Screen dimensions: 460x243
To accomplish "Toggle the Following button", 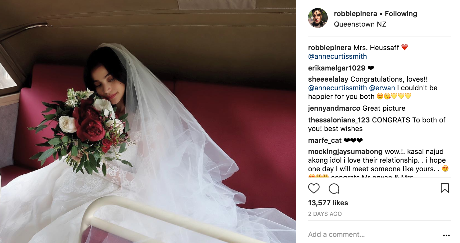I will [x=401, y=14].
